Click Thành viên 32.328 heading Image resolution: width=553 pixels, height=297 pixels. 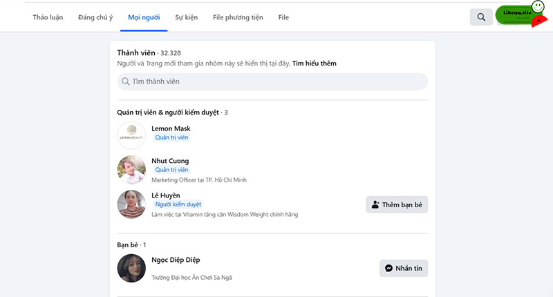pyautogui.click(x=149, y=53)
